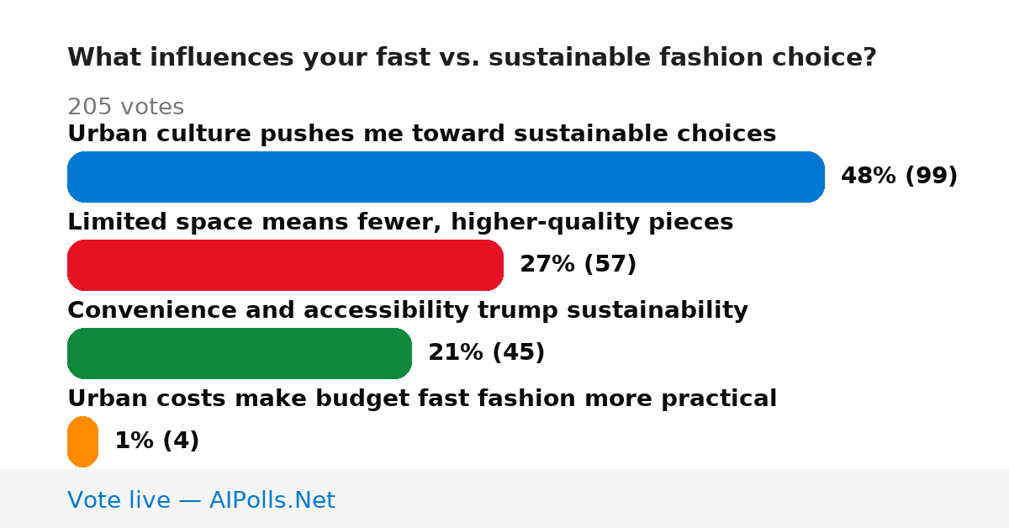The image size is (1009, 528).
Task: Click the gray footer banner area
Action: tap(504, 499)
